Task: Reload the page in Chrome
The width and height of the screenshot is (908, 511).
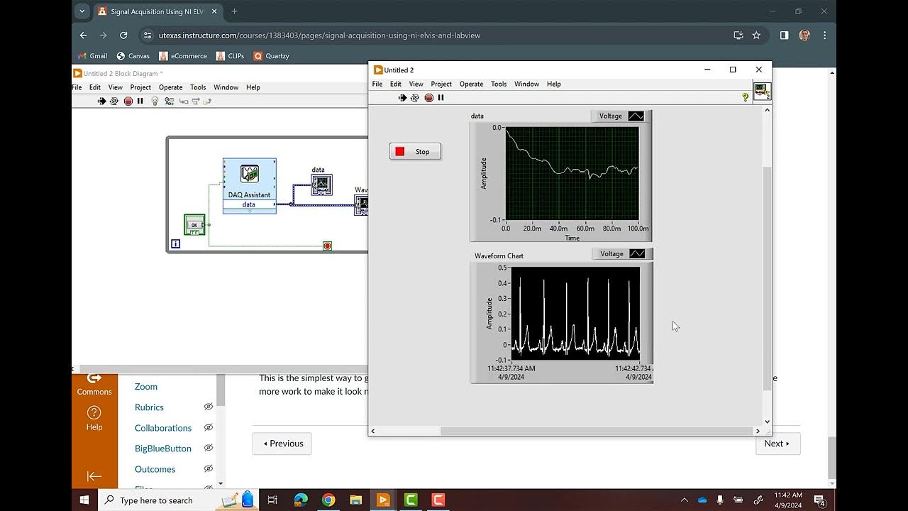Action: 123,35
